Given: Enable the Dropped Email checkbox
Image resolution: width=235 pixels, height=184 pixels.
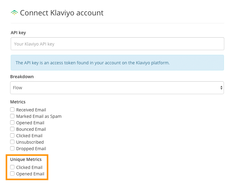Looking at the screenshot, I should [x=12, y=148].
